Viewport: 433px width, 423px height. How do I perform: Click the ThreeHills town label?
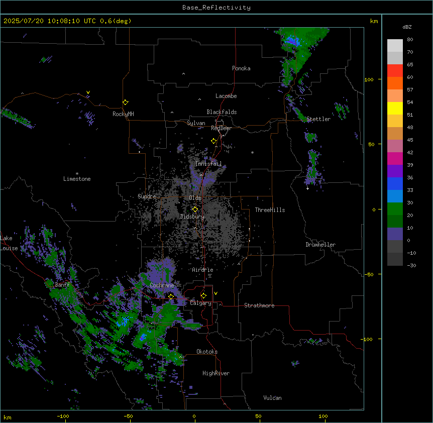(270, 210)
